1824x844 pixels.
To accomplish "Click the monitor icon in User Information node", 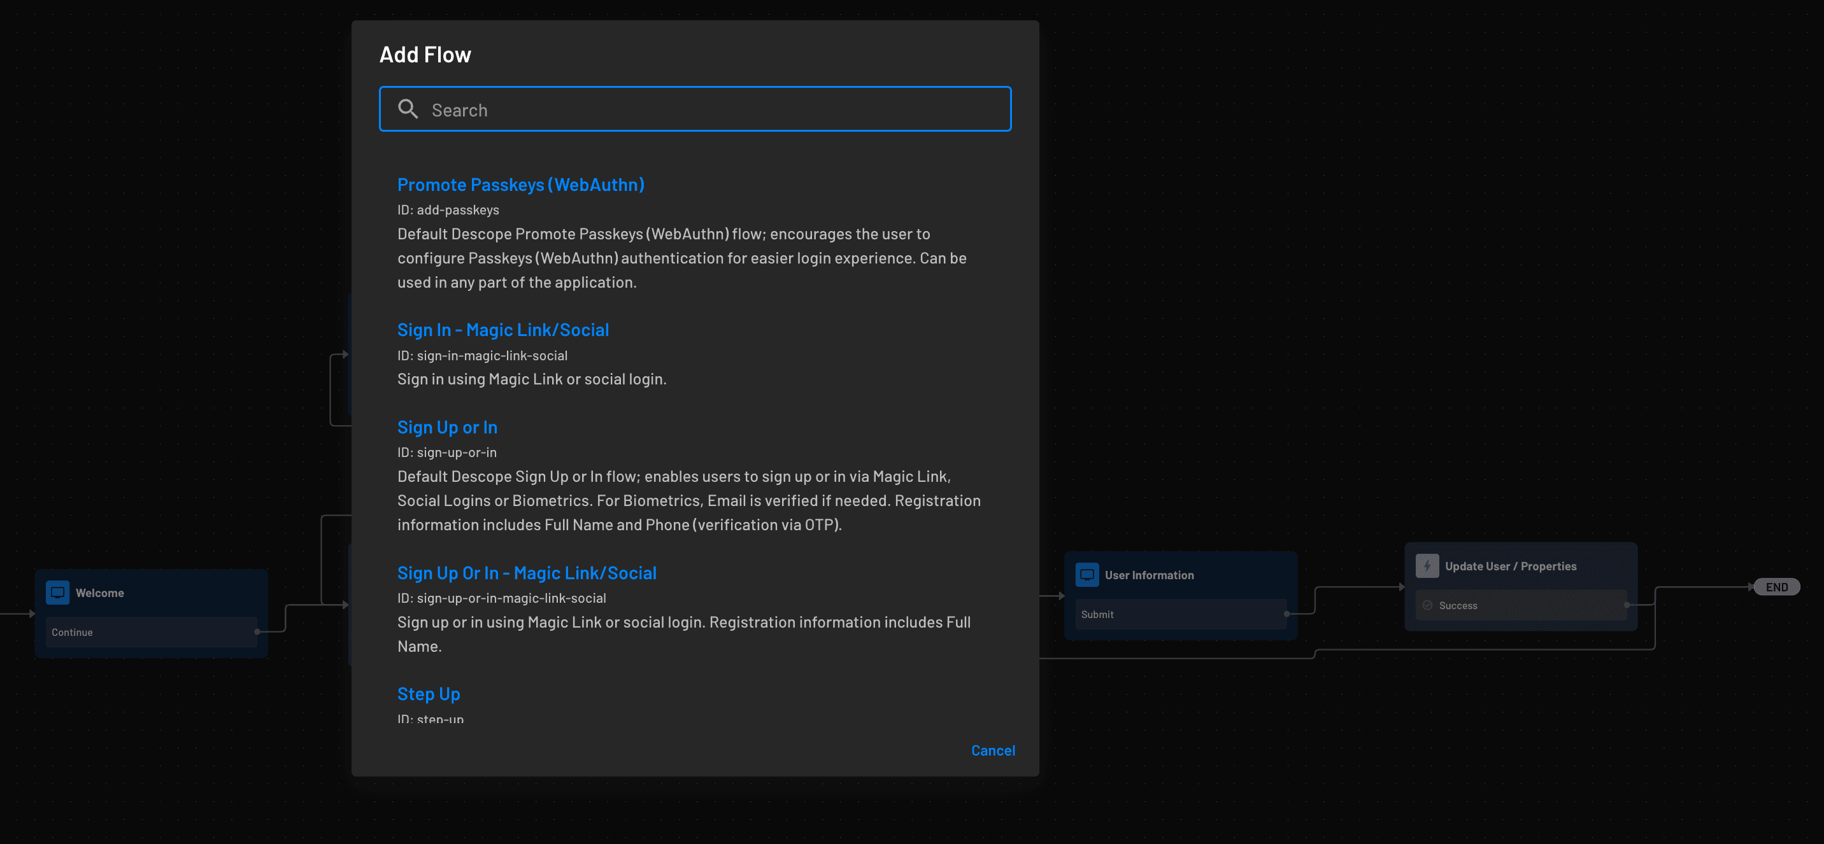I will (x=1087, y=574).
